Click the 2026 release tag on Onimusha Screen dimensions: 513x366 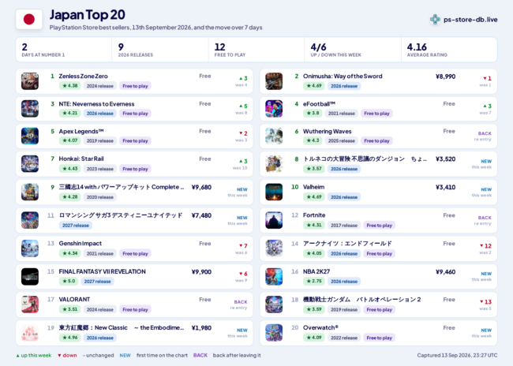click(344, 86)
